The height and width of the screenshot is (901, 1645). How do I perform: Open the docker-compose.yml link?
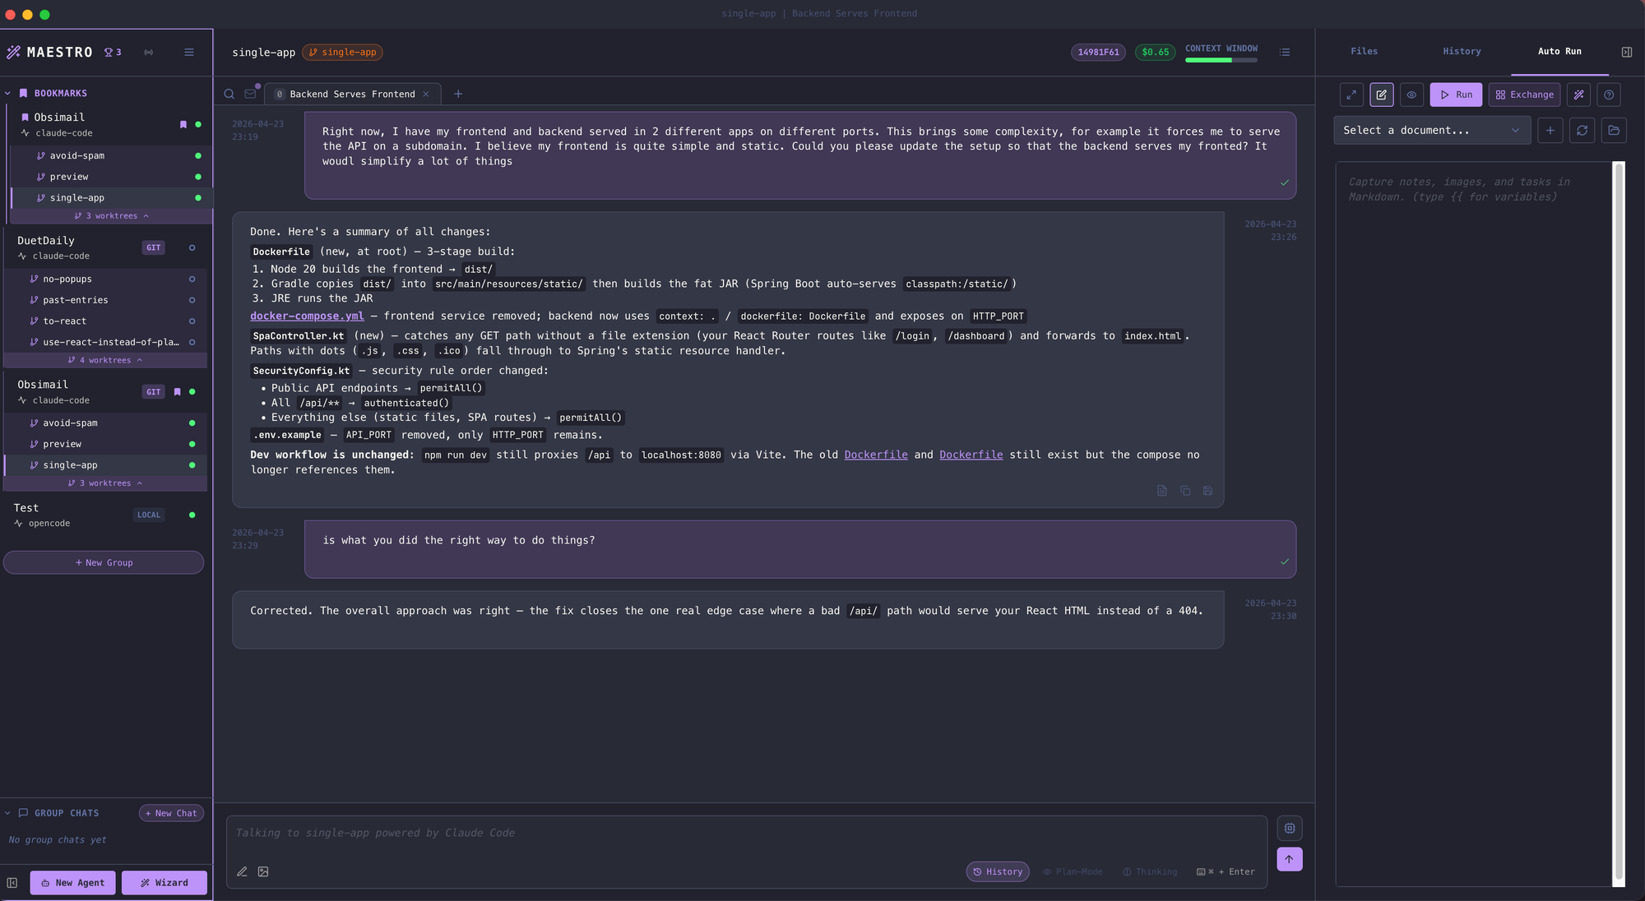[x=307, y=316]
